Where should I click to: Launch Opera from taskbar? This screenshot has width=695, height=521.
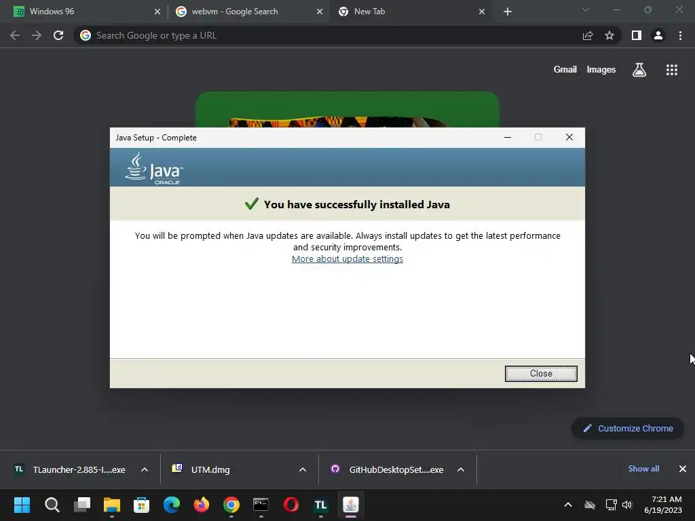click(x=290, y=505)
